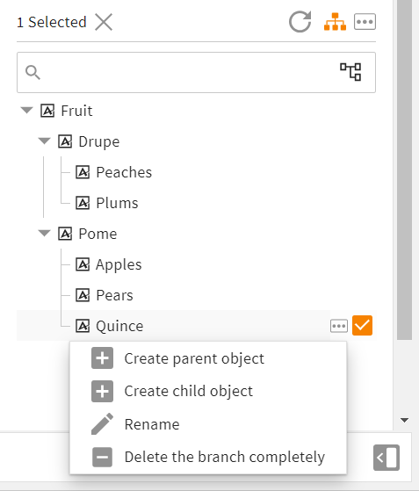Viewport: 419px width, 491px height.
Task: Click the collapse side panel icon
Action: tap(386, 458)
